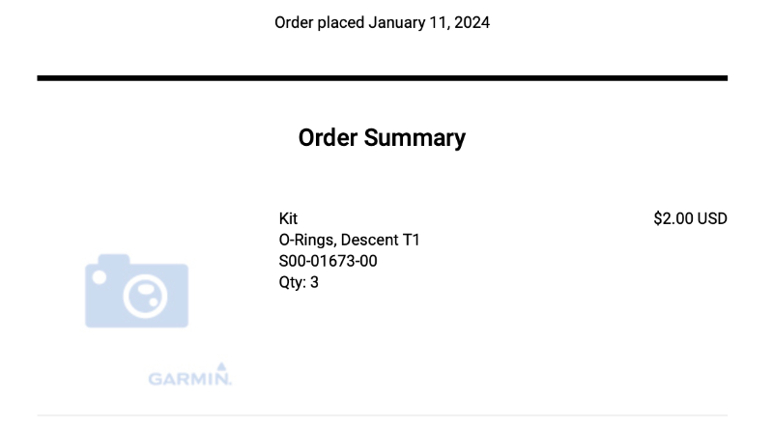Click the $2.00 price amount
Screen dimensions: 773x428
pos(673,218)
